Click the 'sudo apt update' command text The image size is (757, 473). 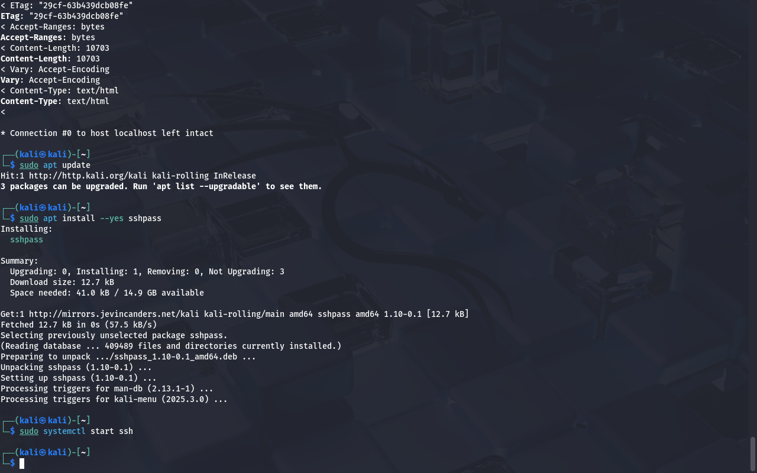(55, 165)
